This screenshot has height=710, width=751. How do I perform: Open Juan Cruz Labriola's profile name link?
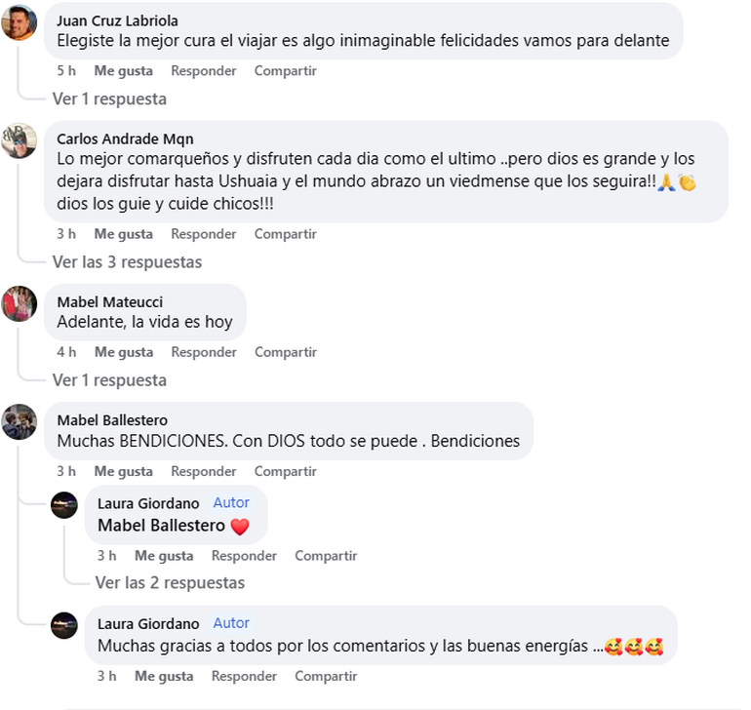pyautogui.click(x=117, y=20)
